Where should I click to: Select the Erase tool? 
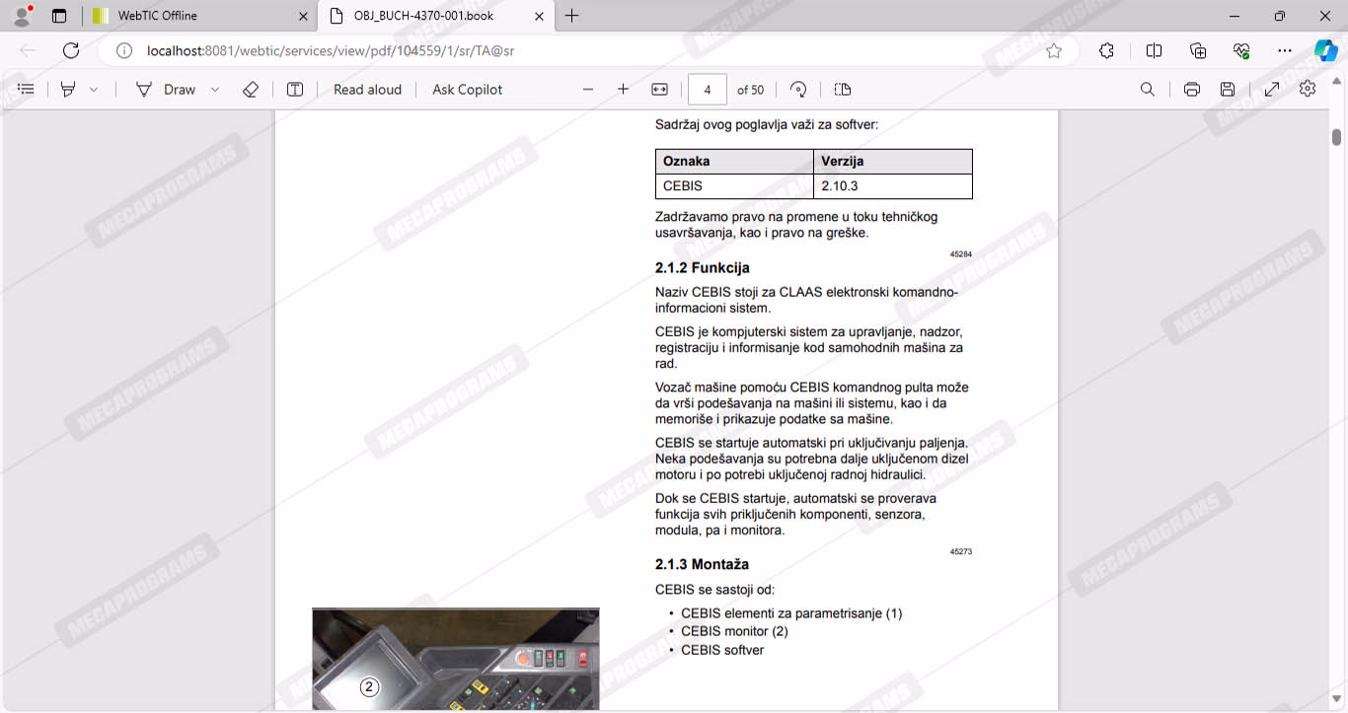click(251, 90)
